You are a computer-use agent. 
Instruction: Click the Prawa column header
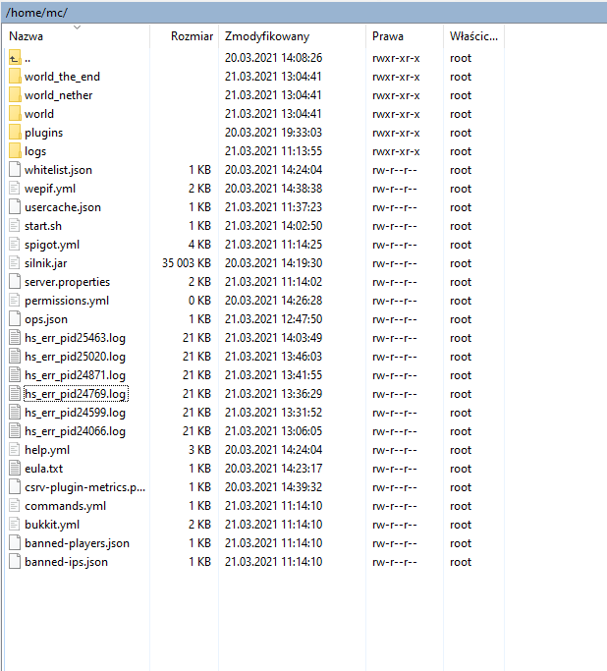pyautogui.click(x=387, y=36)
